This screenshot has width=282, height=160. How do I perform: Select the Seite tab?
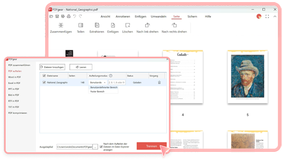pos(176,16)
